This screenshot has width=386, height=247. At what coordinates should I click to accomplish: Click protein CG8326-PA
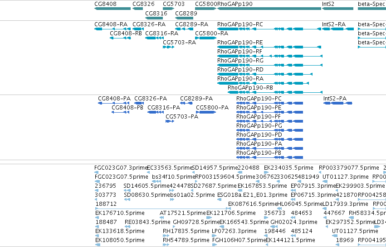139,103
